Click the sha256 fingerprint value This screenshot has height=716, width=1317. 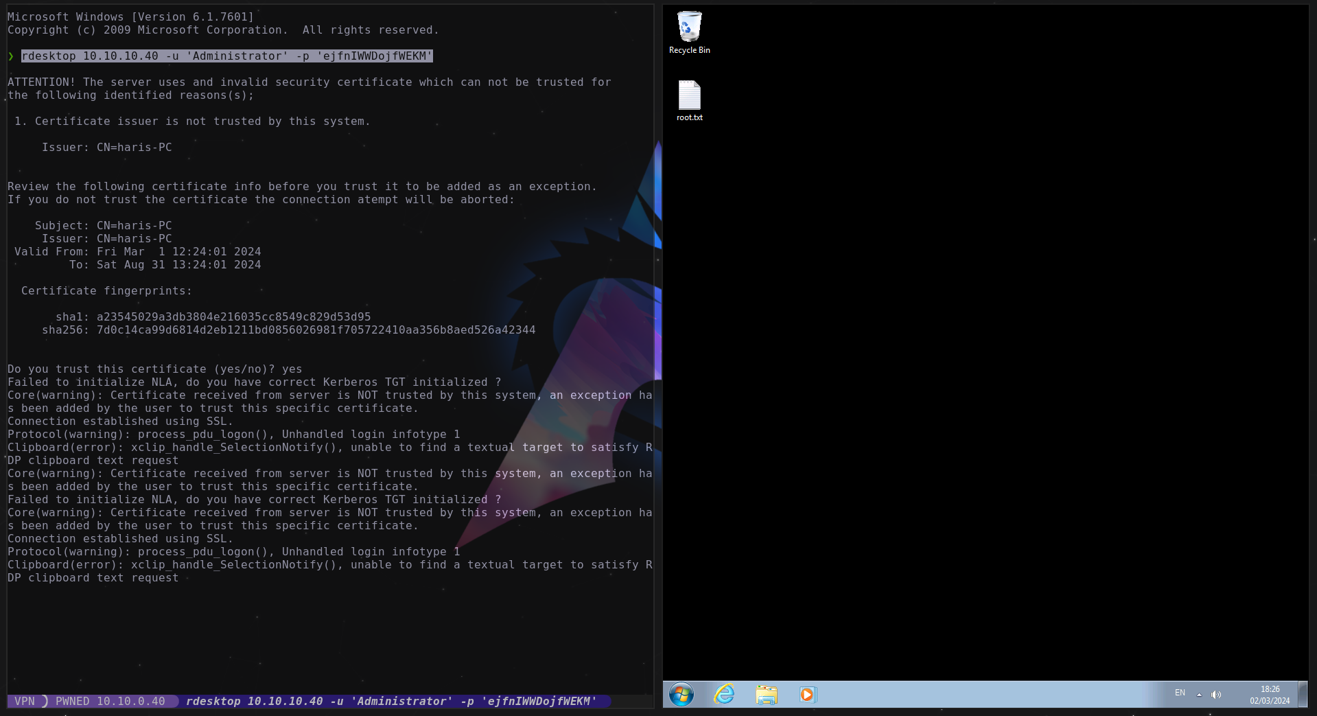[316, 330]
